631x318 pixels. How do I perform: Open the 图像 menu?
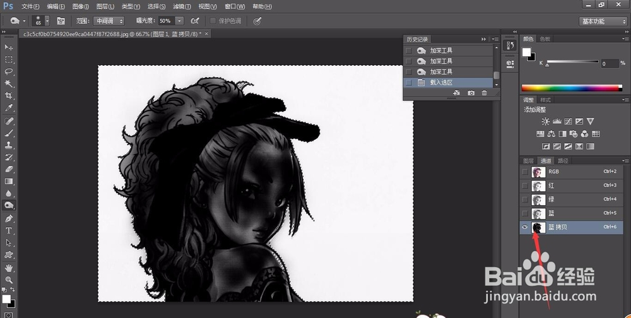[81, 6]
